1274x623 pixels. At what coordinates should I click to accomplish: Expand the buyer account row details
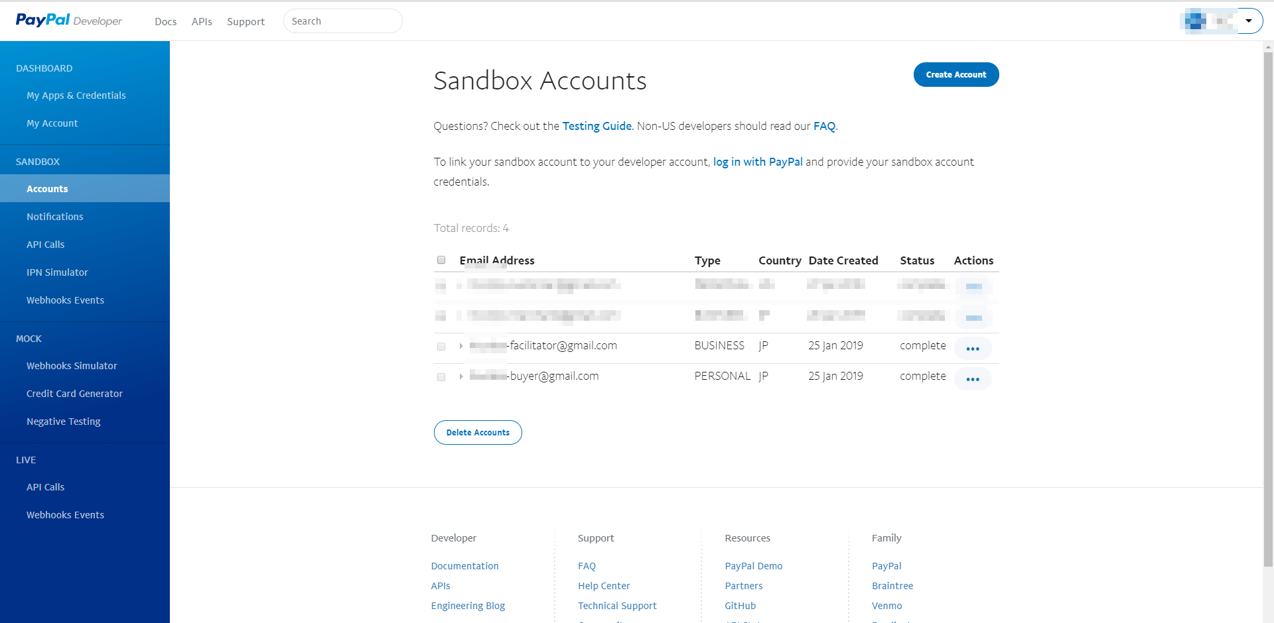tap(461, 376)
